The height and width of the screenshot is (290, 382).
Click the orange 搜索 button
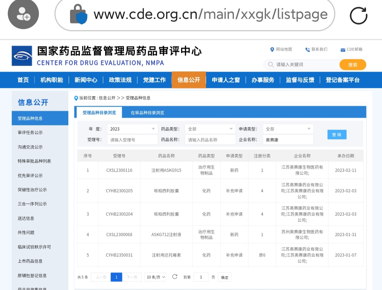(x=353, y=65)
